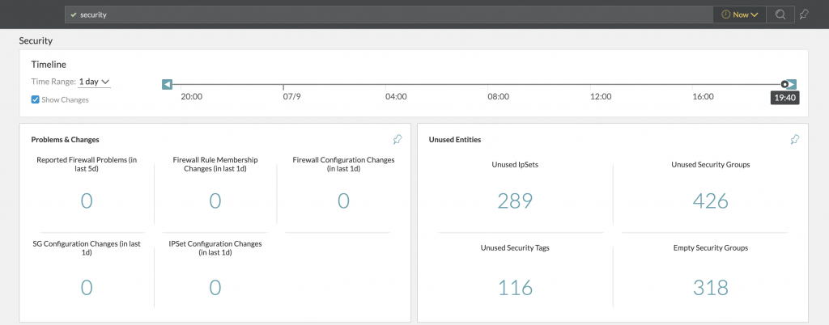Open Unused IpSets count 289
This screenshot has height=325, width=829.
(x=515, y=201)
